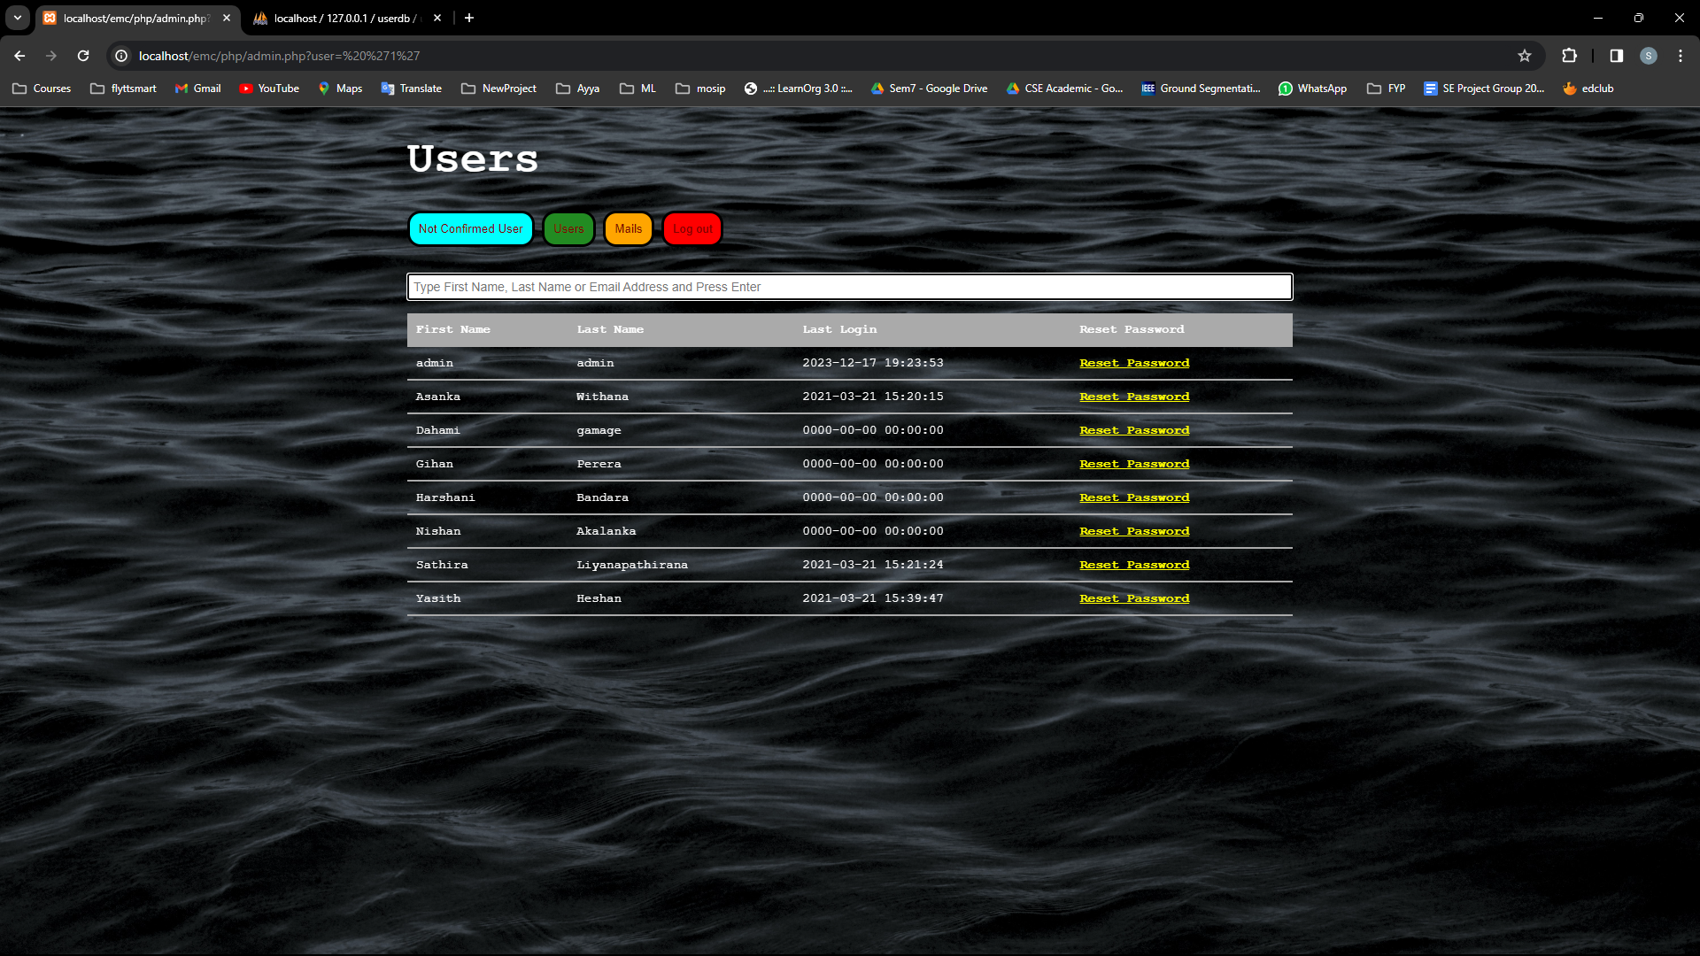Select the login time 2021-03-21 15:20:15

tap(873, 397)
